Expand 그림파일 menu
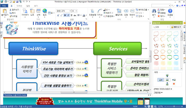The image size is (186, 108). click(158, 93)
